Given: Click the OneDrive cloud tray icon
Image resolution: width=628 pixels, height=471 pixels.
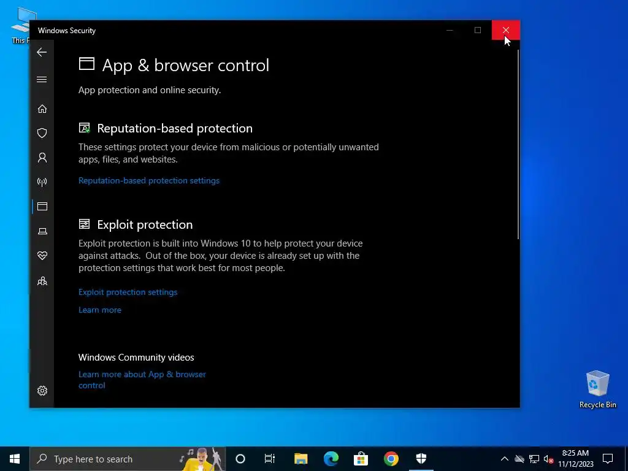Looking at the screenshot, I should [x=519, y=459].
